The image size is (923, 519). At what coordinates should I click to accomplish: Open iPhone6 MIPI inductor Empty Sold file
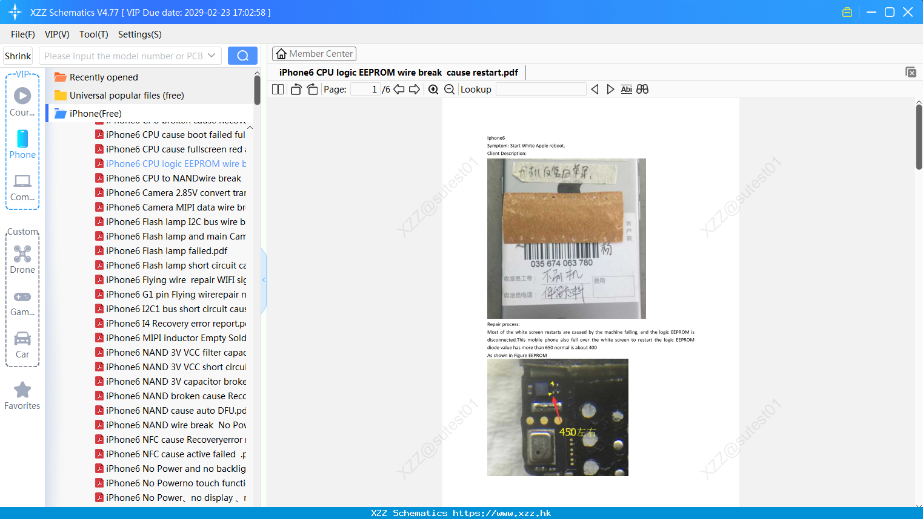click(170, 338)
